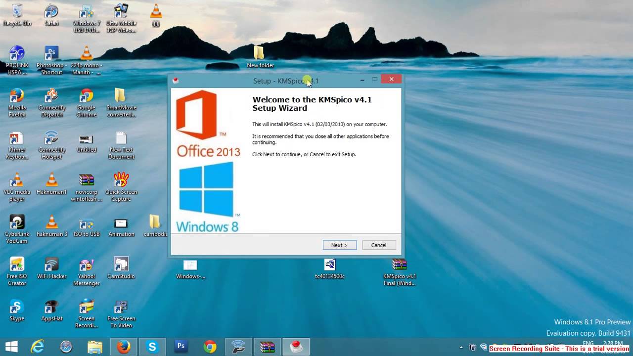Screen dimensions: 633x356
Task: Select the VLC file icon near top
Action: (156, 15)
